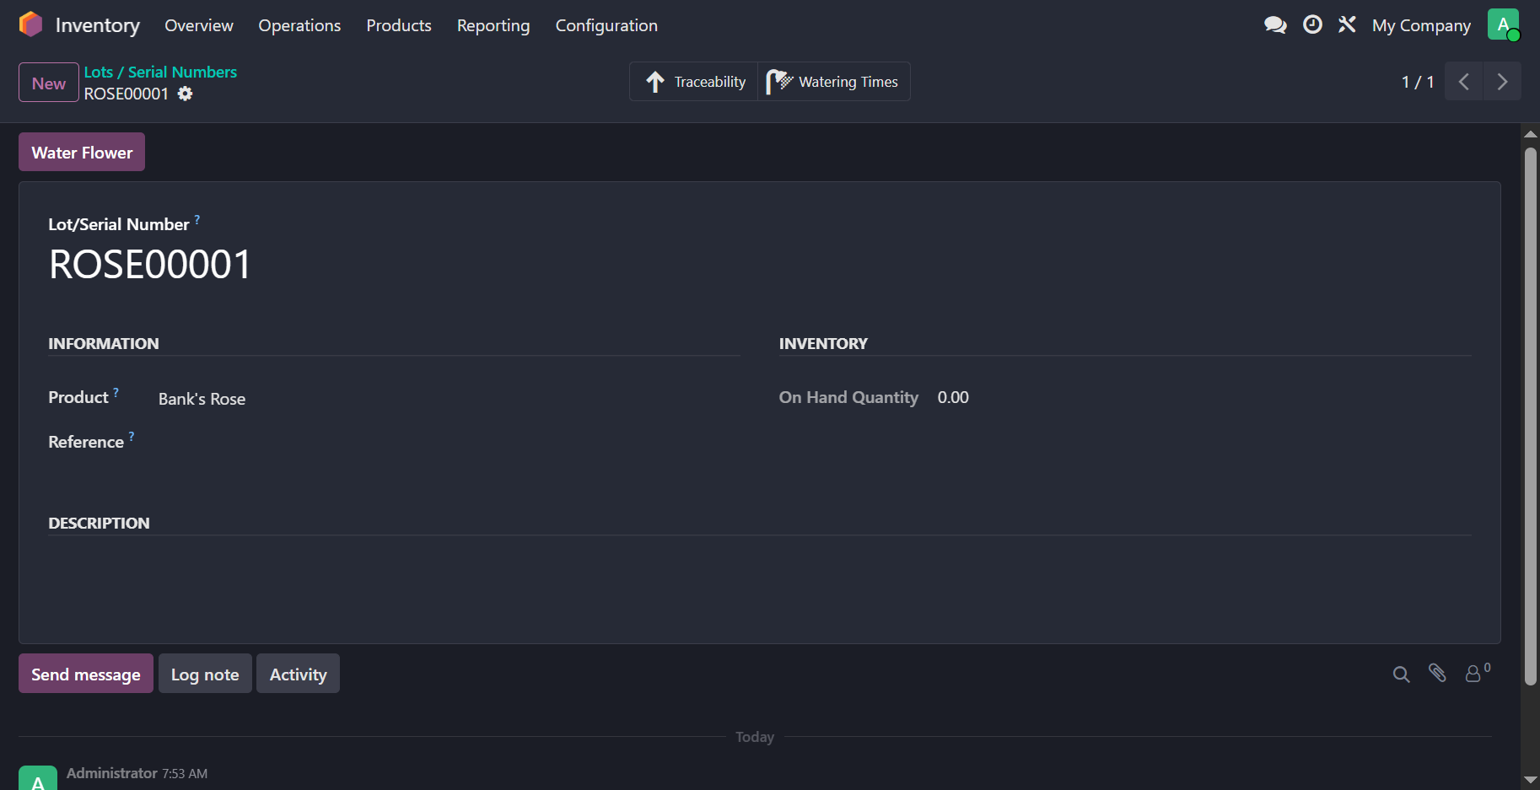This screenshot has height=790, width=1540.
Task: Open the gear actions menu beside ROSE00001
Action: click(186, 94)
